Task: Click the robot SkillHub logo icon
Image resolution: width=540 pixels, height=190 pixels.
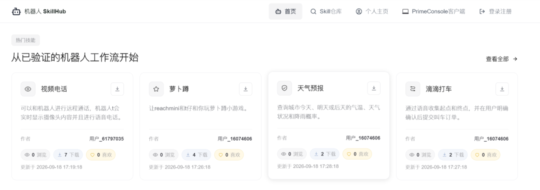Action: point(16,11)
